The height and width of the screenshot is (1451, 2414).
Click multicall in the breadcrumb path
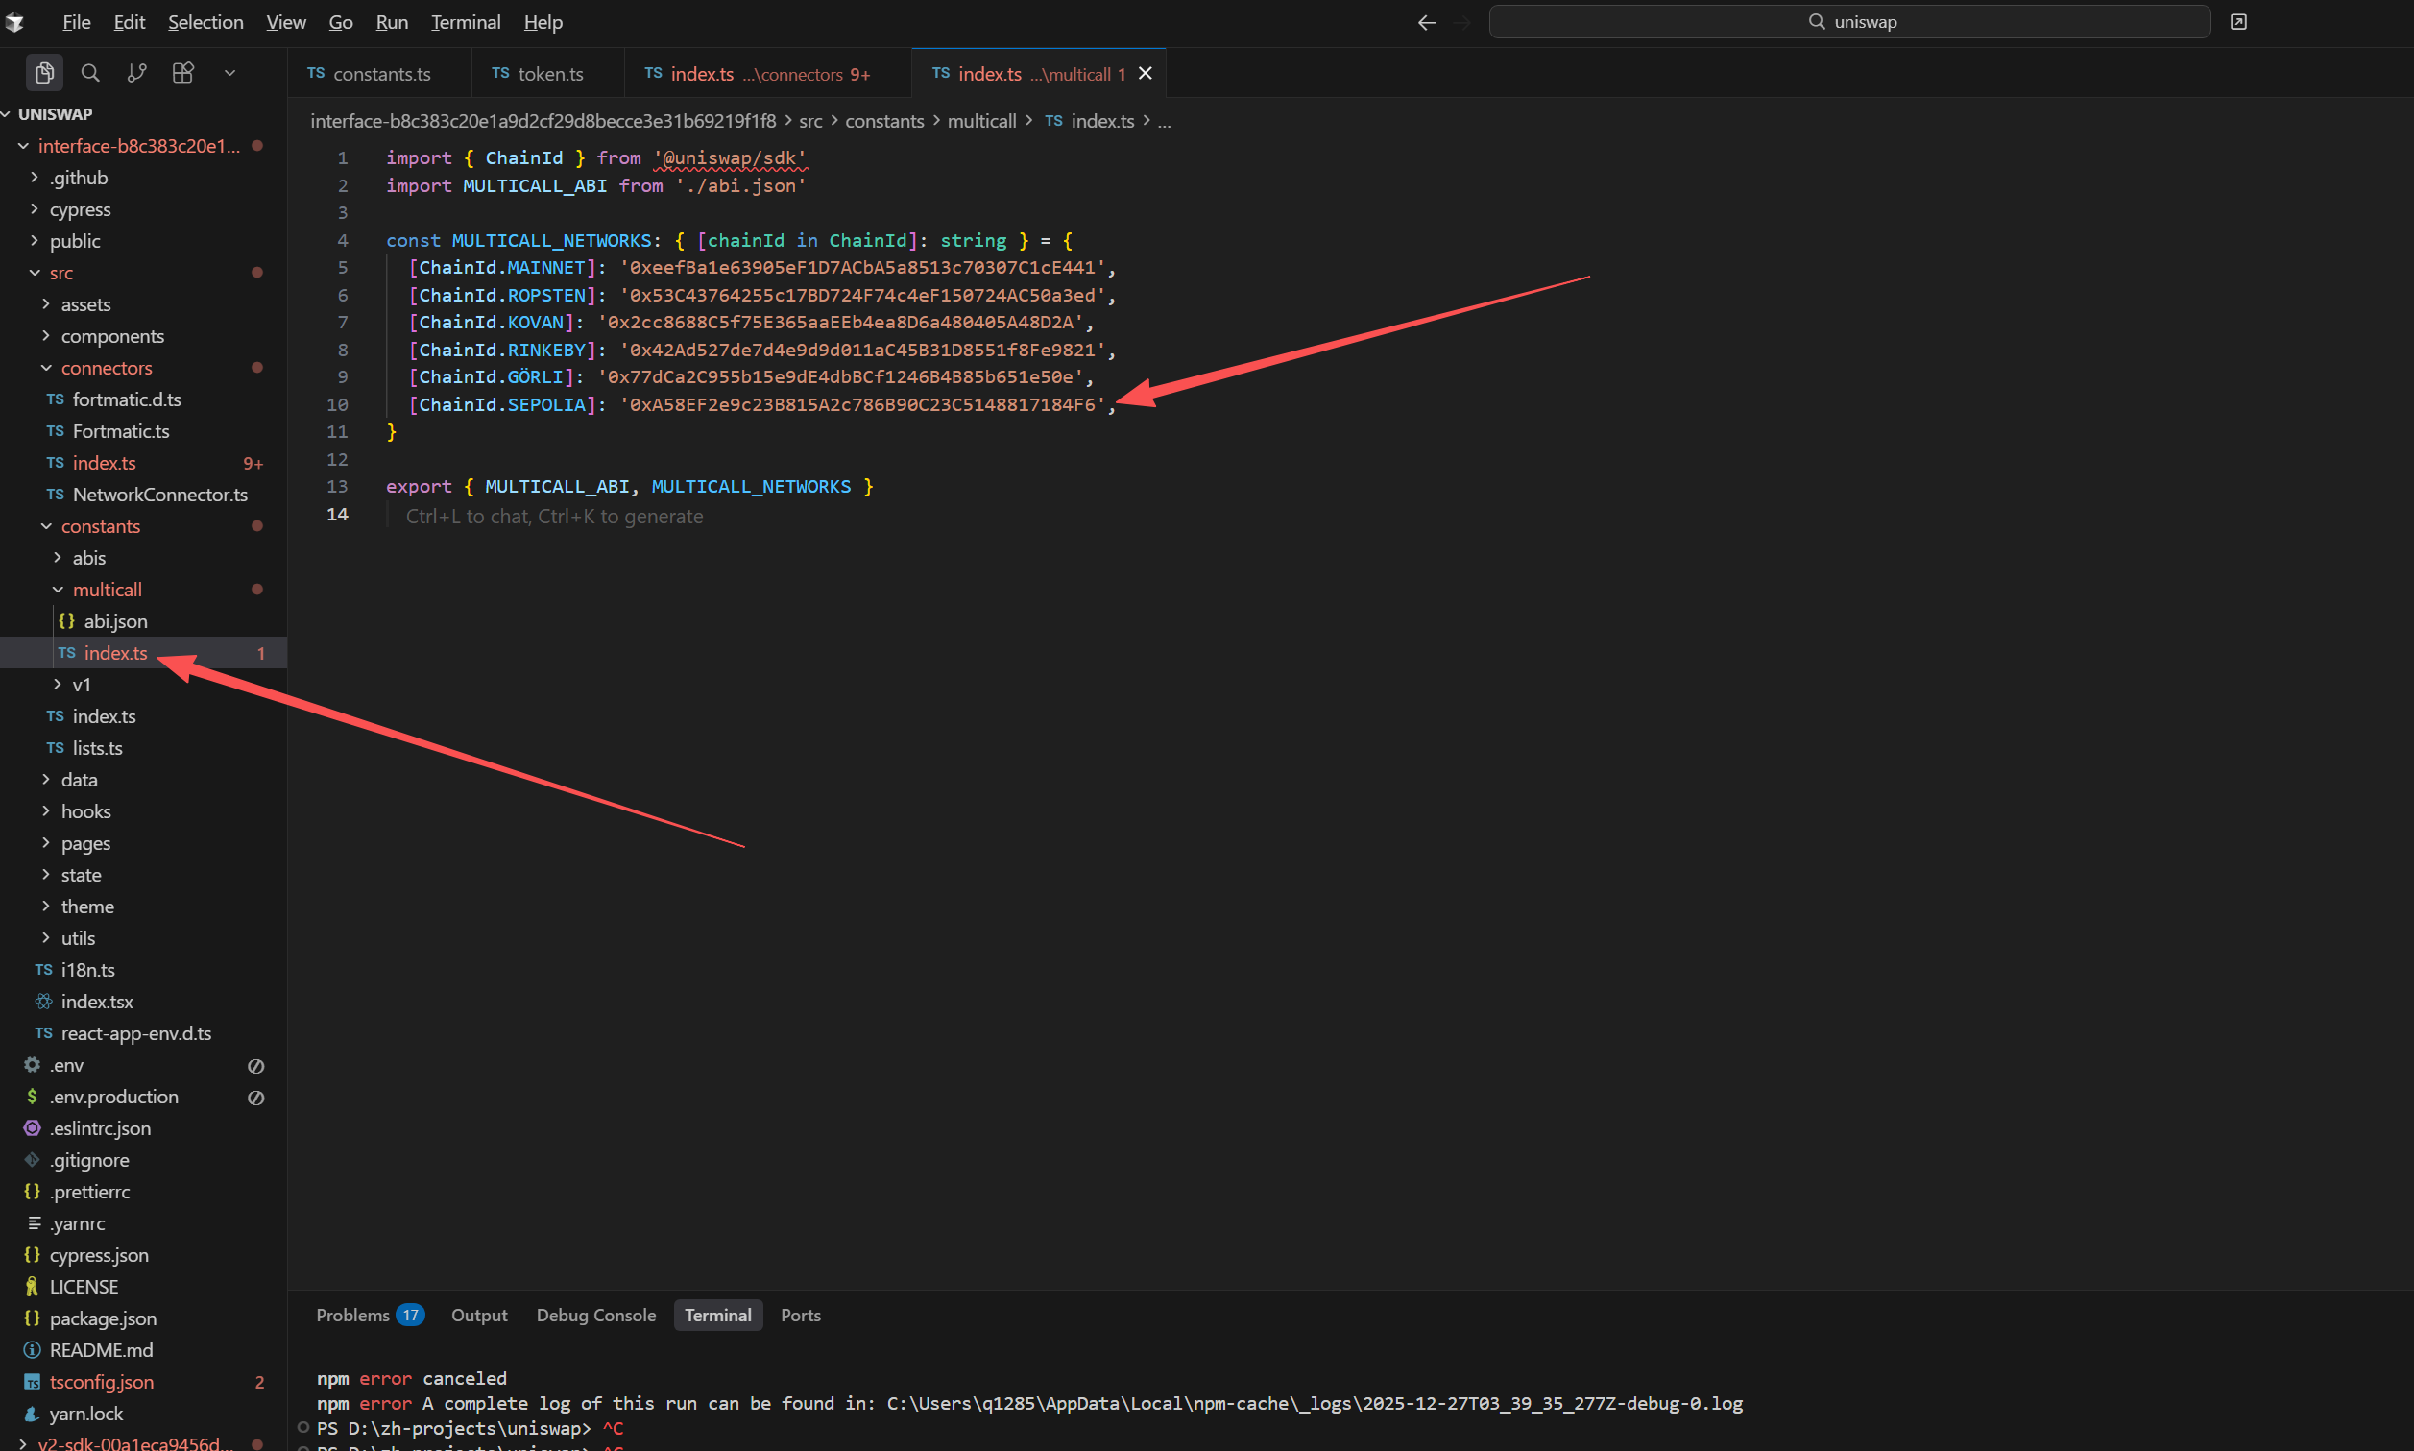980,121
